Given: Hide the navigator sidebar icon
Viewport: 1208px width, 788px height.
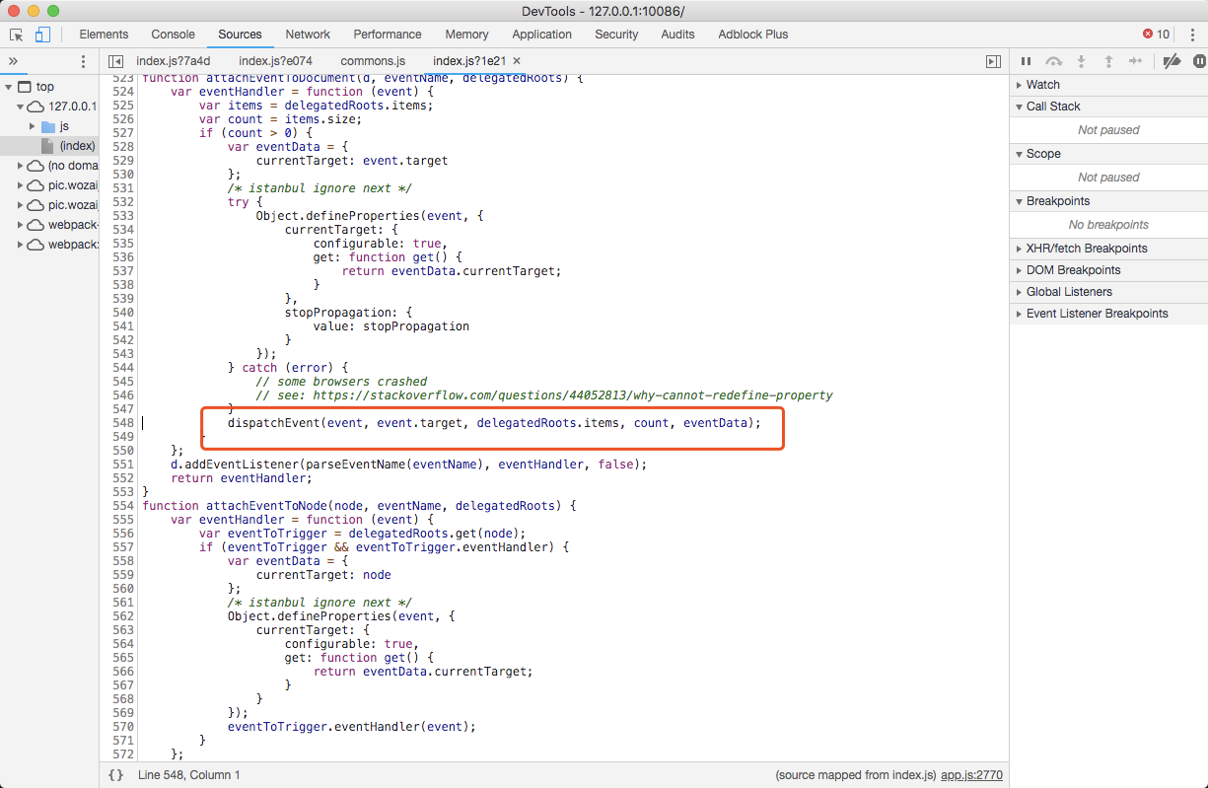Looking at the screenshot, I should pyautogui.click(x=115, y=61).
